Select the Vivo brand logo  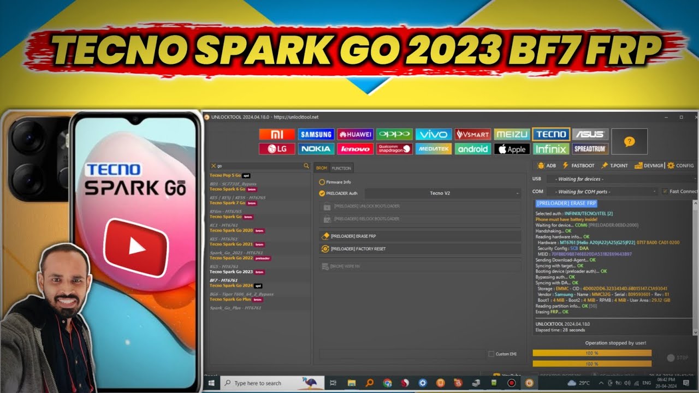[434, 134]
